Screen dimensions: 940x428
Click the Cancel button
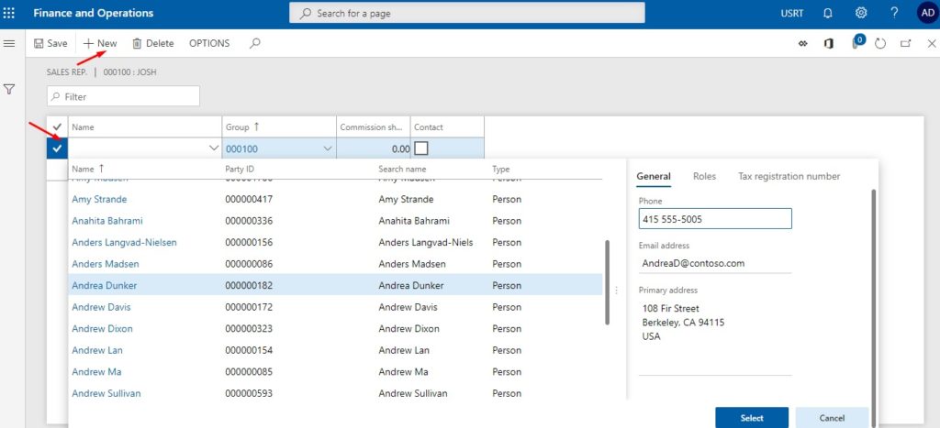(x=832, y=418)
